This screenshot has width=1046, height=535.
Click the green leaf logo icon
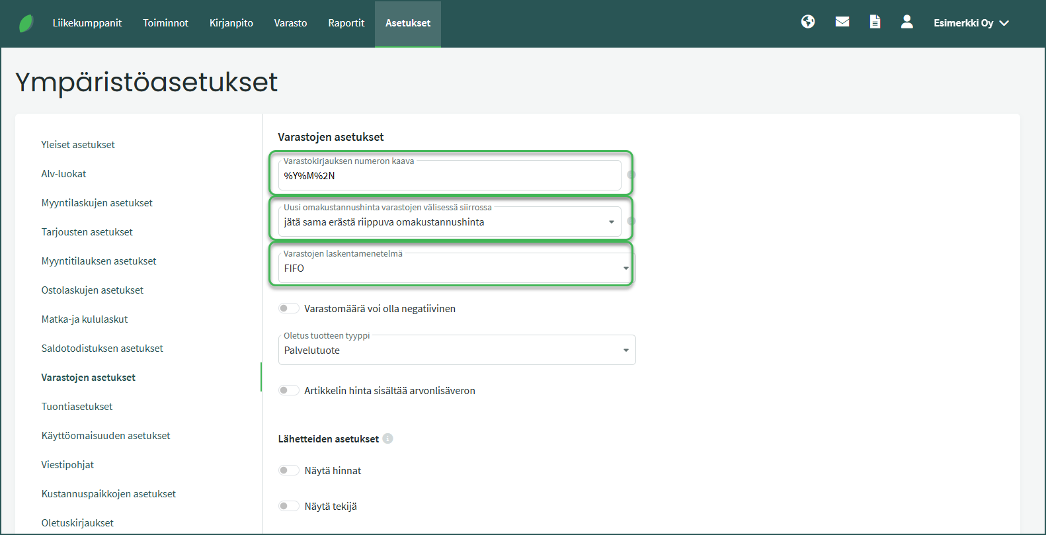point(26,23)
